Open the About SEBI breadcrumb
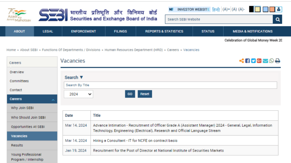Image resolution: width=291 pixels, height=163 pixels. pyautogui.click(x=29, y=50)
